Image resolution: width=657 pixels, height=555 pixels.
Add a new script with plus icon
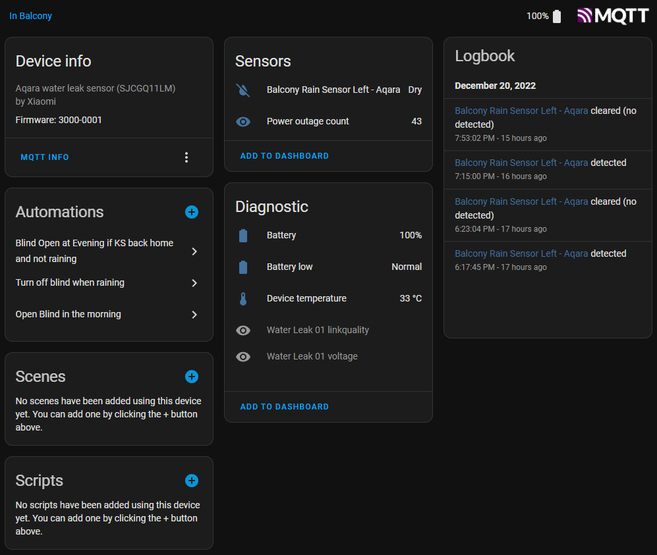point(192,481)
